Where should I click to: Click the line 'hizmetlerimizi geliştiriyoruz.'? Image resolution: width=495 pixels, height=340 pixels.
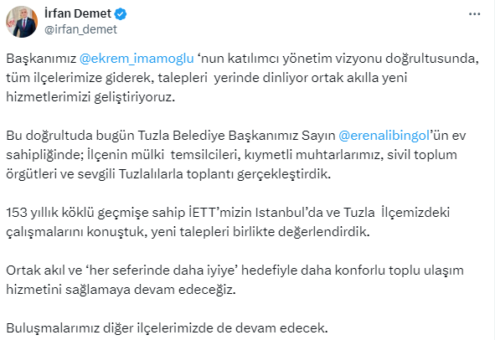[90, 97]
